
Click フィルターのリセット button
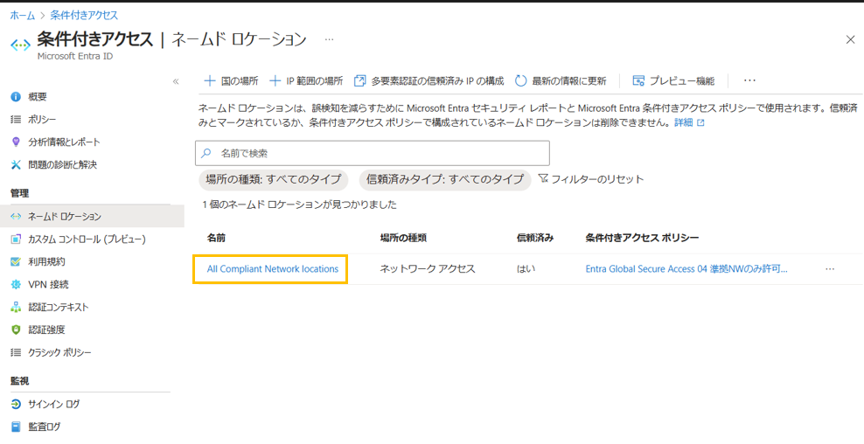(590, 179)
